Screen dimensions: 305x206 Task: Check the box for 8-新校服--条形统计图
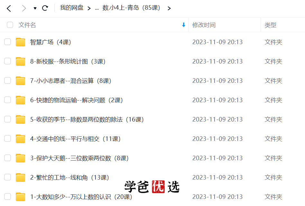[x=8, y=61]
